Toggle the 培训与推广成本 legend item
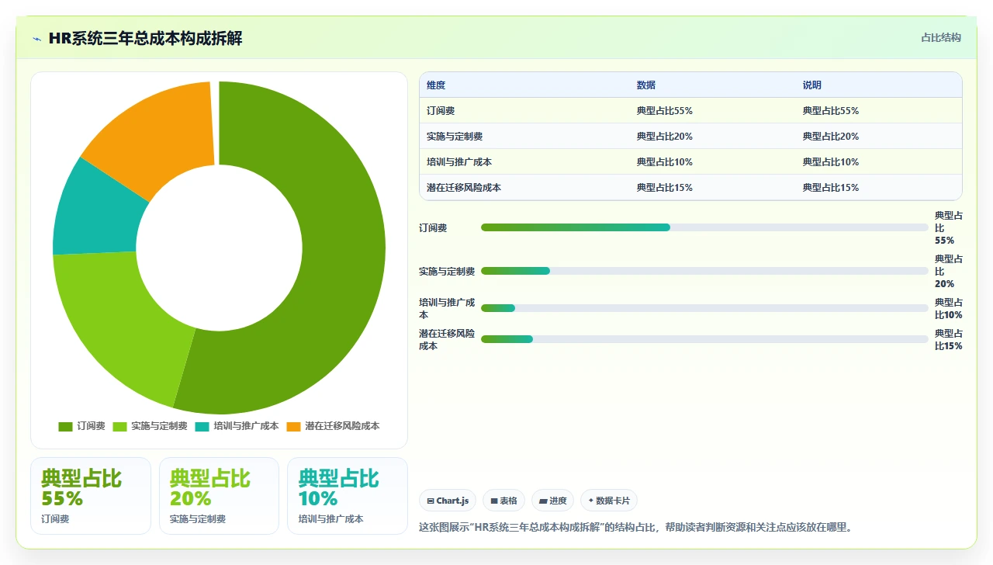993x565 pixels. 237,426
